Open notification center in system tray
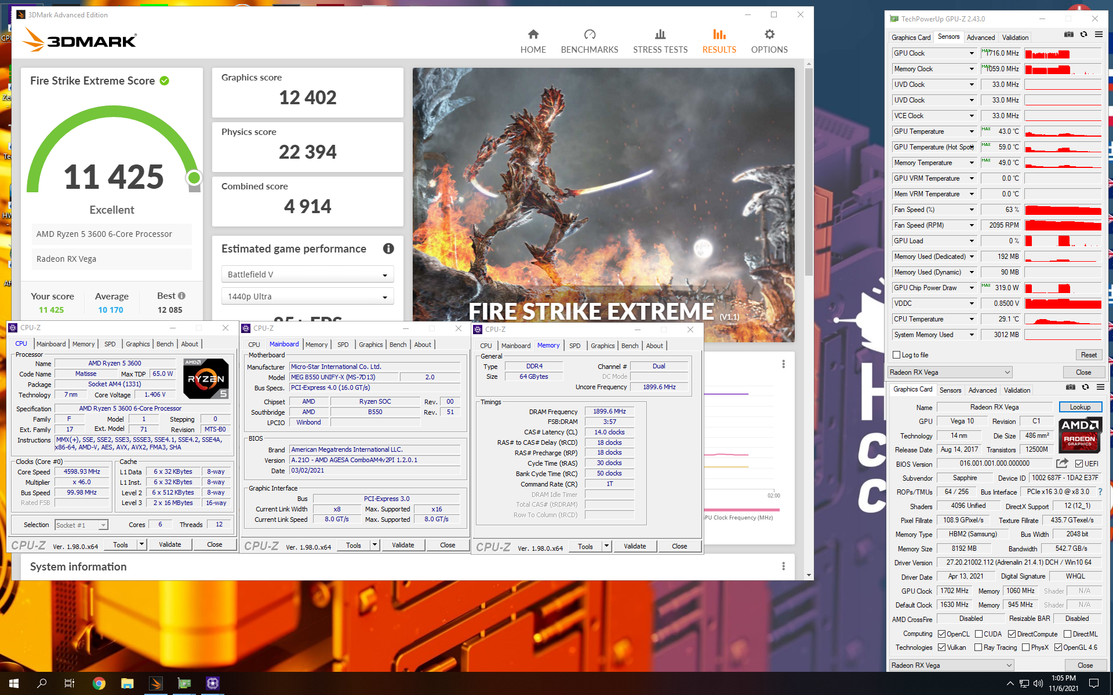The height and width of the screenshot is (695, 1113). coord(1094,683)
